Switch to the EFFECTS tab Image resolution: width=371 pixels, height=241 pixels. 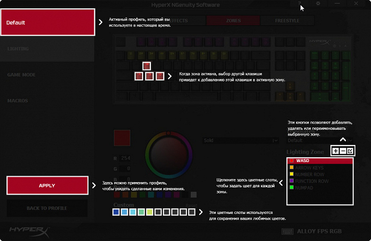[x=179, y=20]
